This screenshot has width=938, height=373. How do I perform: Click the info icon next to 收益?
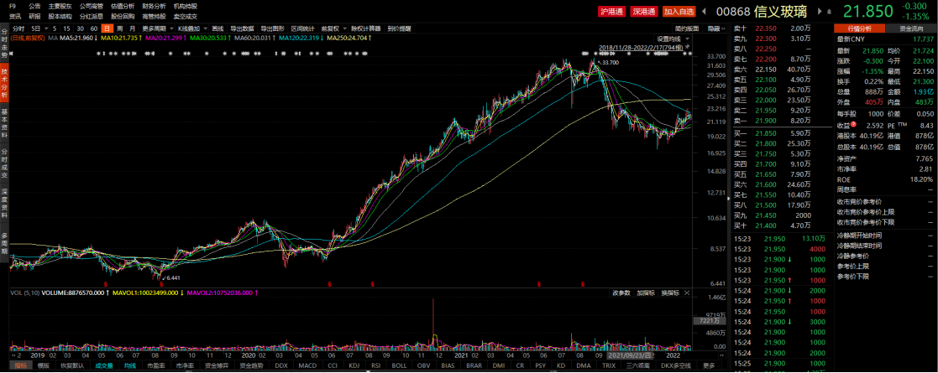coord(853,125)
